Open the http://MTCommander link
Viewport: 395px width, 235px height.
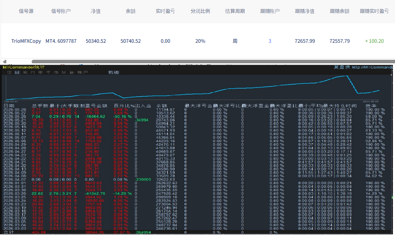point(372,67)
